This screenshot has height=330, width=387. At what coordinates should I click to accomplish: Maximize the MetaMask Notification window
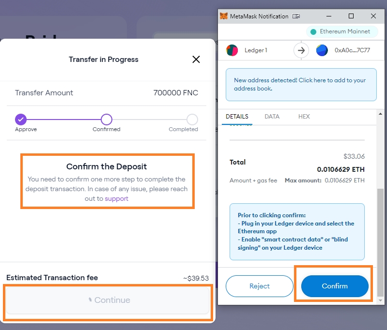351,16
